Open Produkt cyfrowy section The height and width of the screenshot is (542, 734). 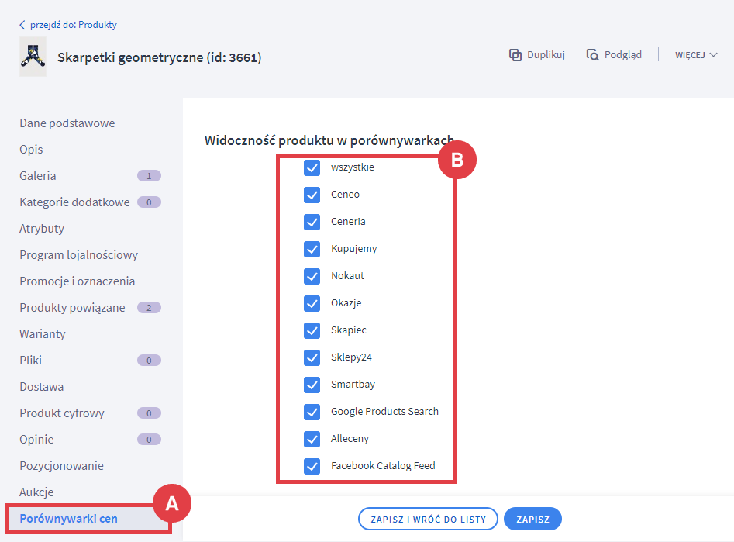62,413
